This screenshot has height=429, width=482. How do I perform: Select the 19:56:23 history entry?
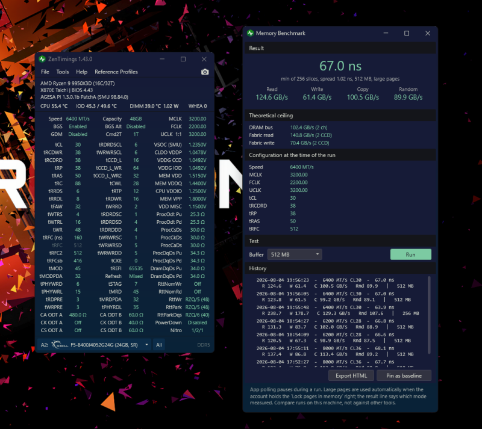(x=335, y=283)
